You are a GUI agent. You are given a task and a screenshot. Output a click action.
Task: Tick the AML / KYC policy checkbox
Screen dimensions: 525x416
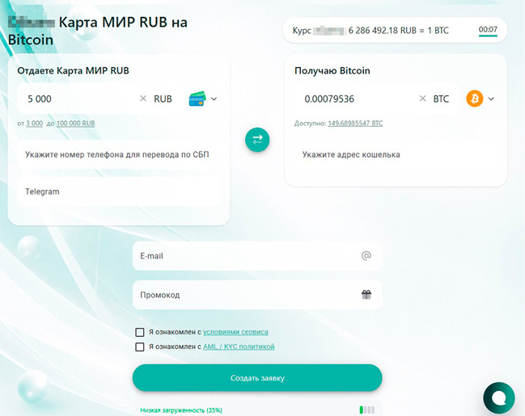[140, 347]
